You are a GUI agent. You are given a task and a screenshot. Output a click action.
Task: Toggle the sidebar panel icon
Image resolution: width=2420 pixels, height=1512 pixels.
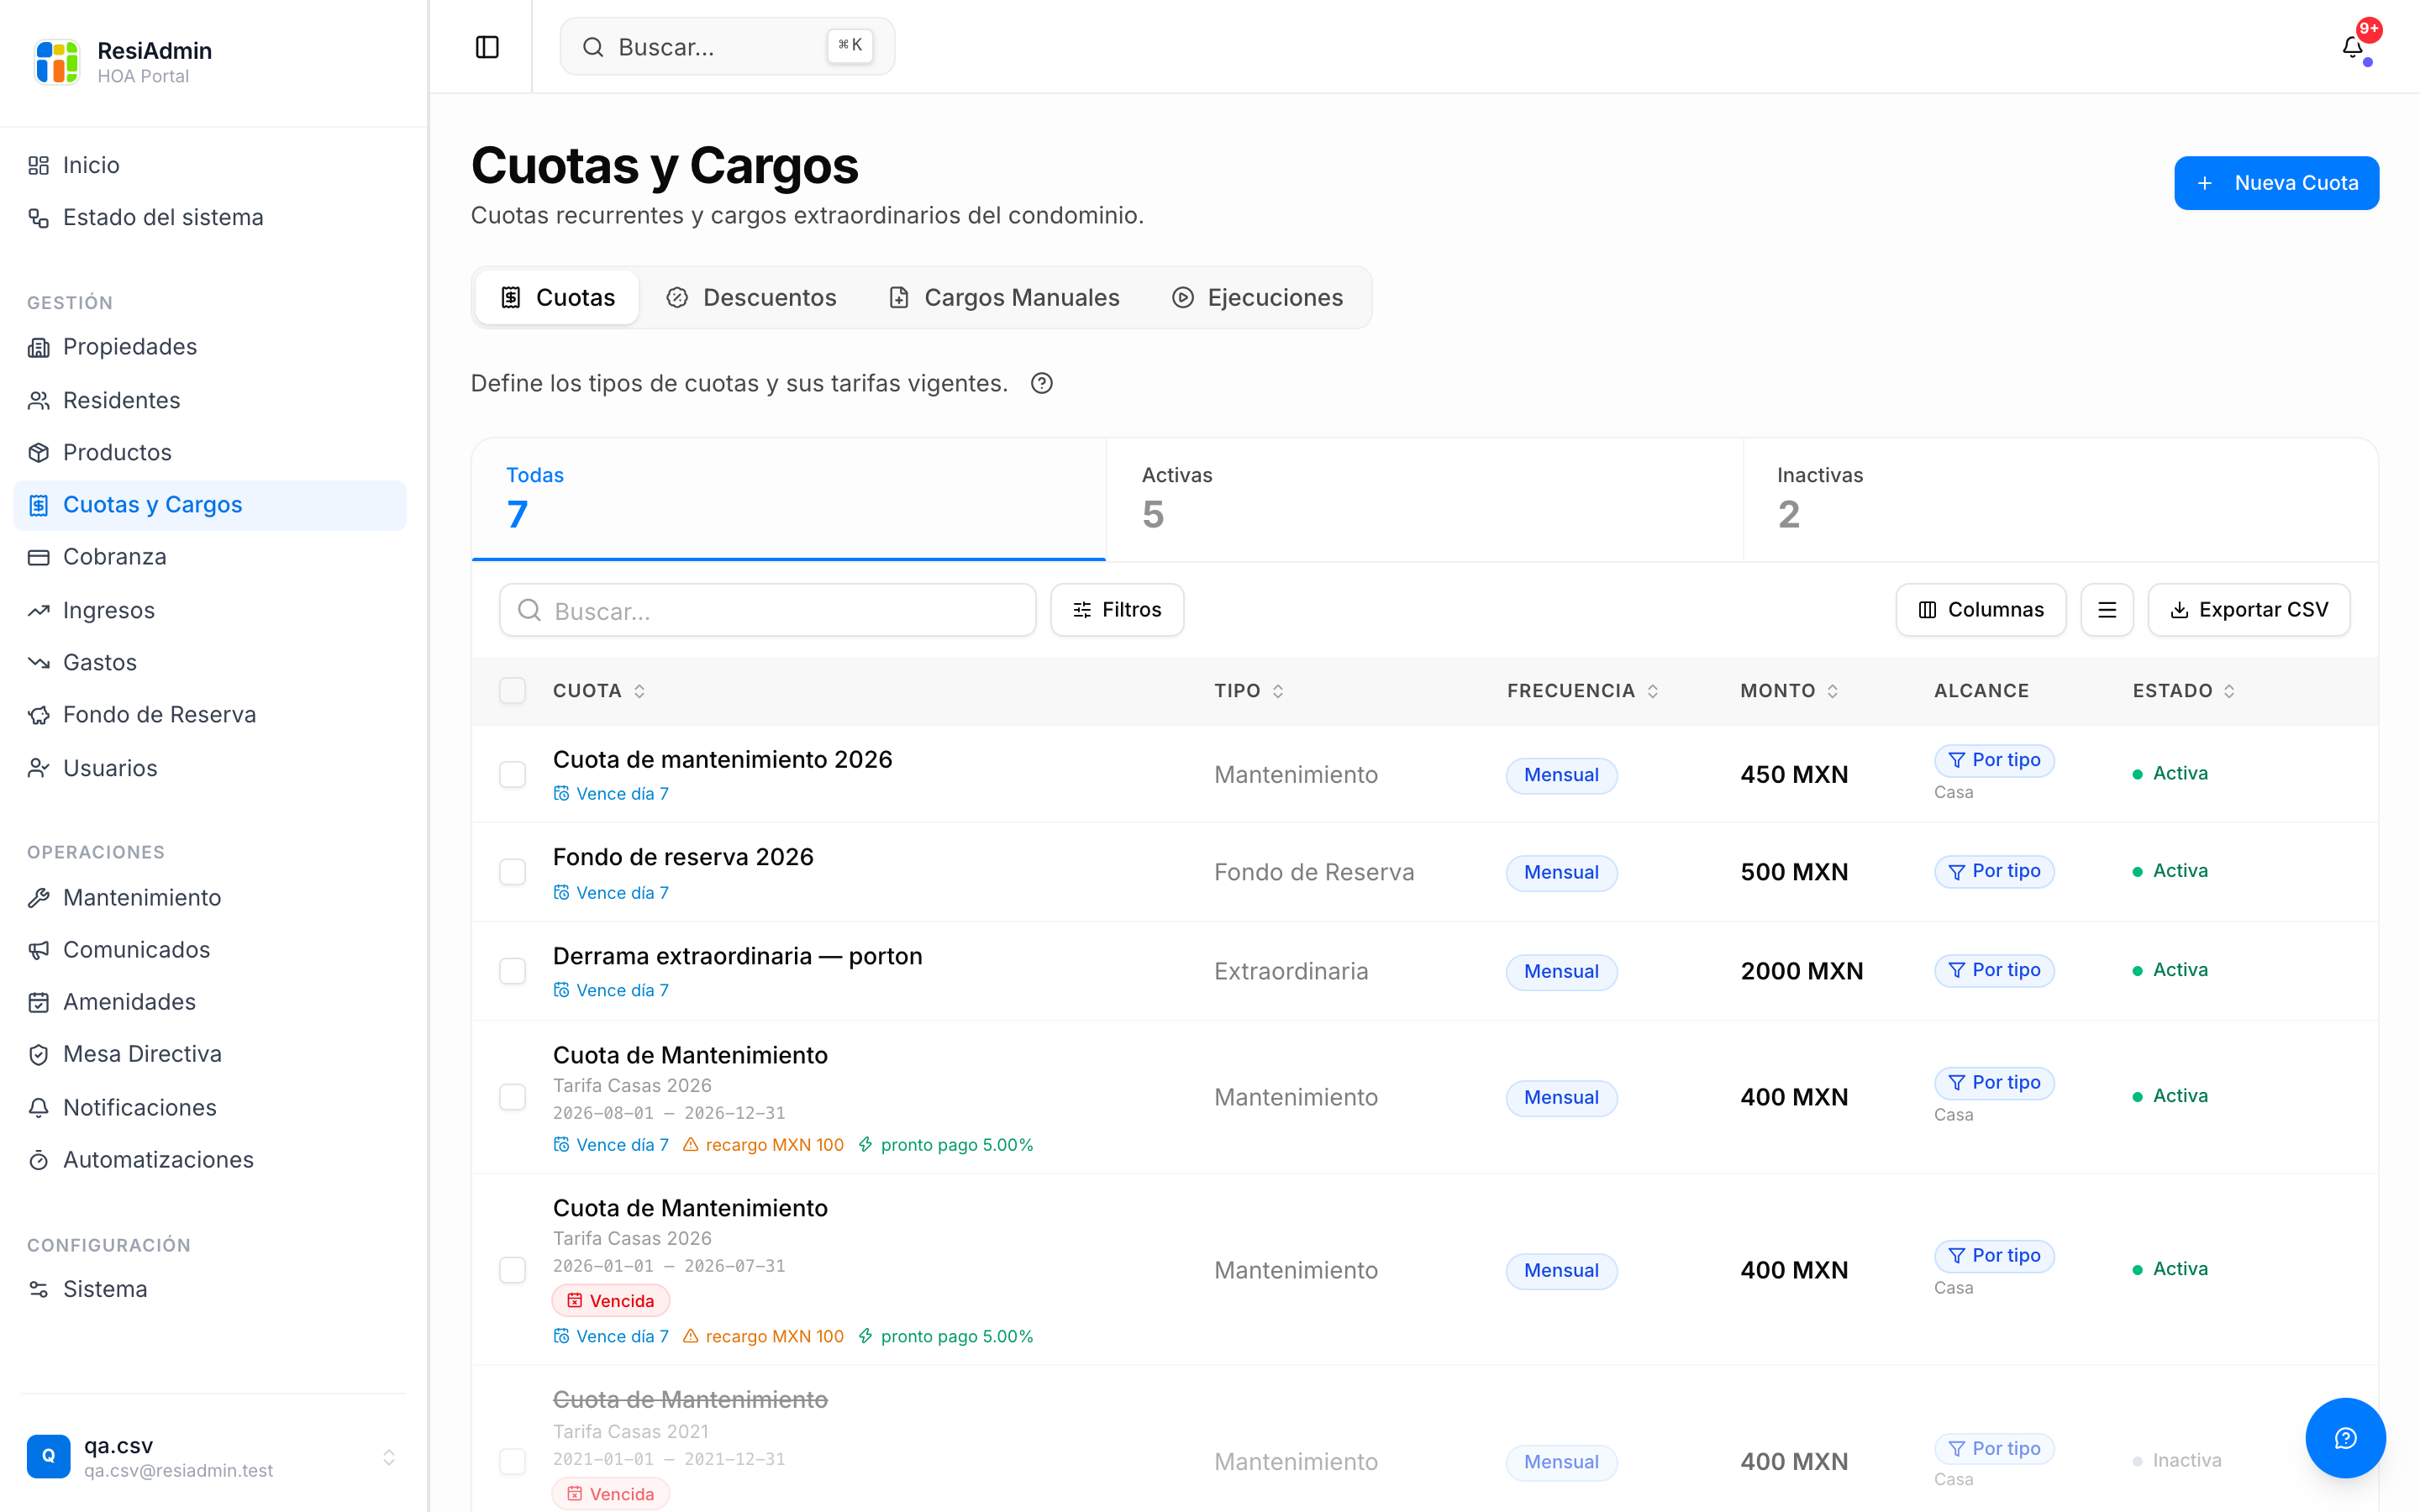[x=487, y=47]
